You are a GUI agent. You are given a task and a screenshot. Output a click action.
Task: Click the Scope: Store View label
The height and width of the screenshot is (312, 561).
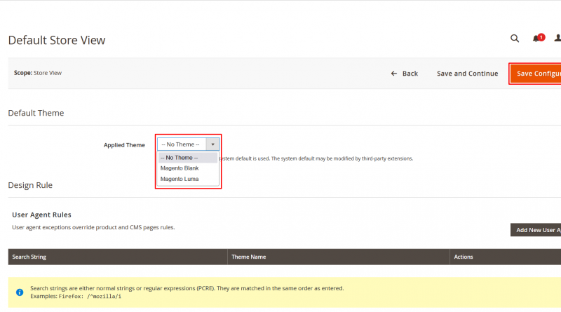click(x=38, y=72)
